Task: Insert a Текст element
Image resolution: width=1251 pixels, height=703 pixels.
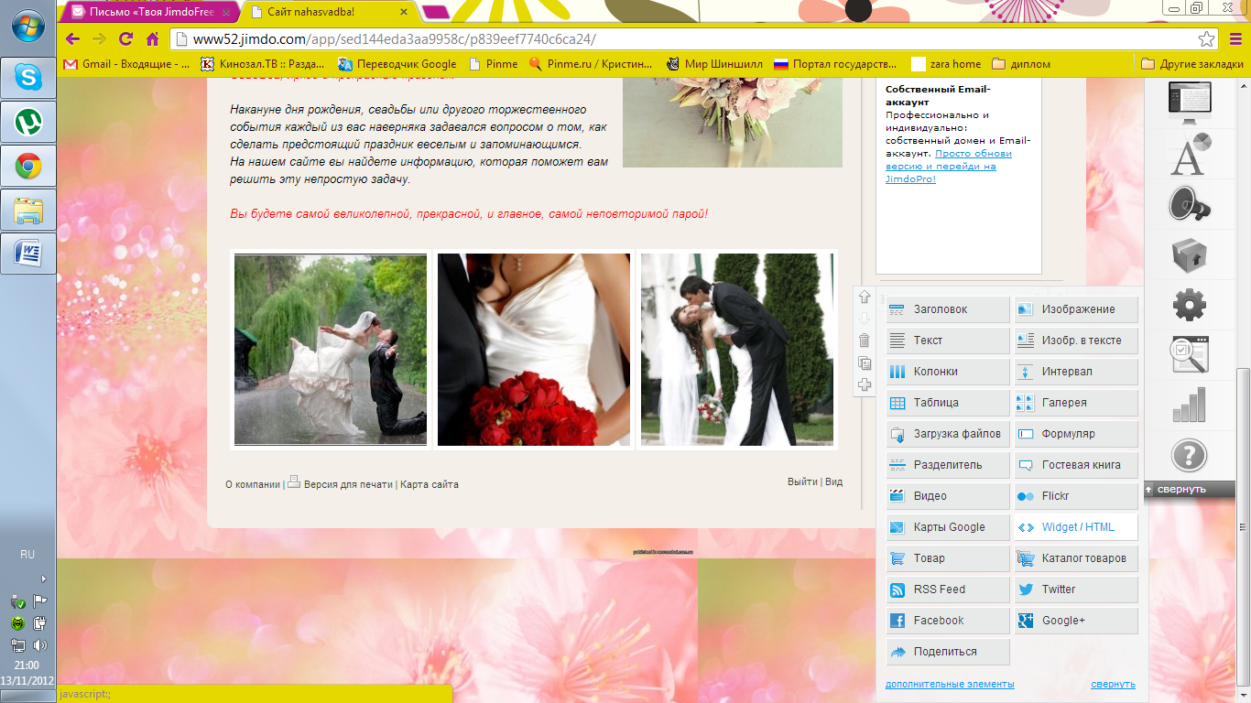Action: tap(948, 341)
